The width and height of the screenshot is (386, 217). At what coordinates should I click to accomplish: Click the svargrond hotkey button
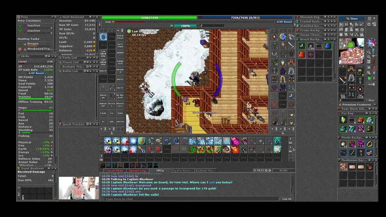120,62
